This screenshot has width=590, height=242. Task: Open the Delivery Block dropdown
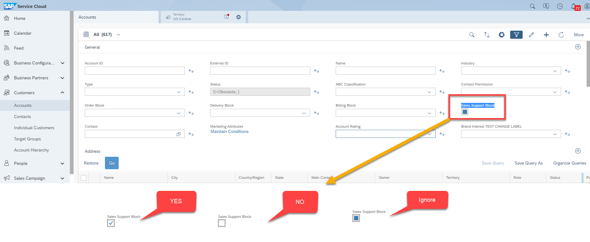pyautogui.click(x=304, y=113)
